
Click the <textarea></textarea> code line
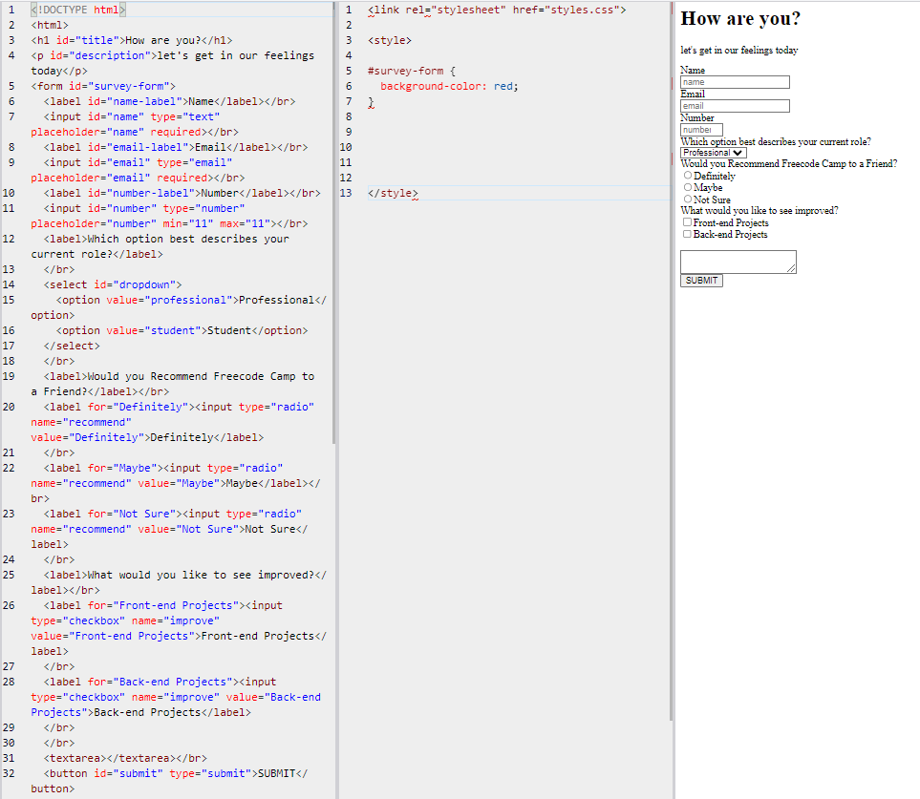point(125,759)
